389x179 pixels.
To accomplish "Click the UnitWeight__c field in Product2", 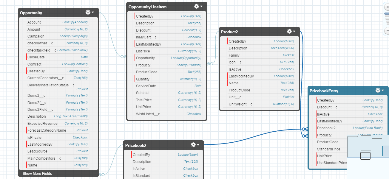I will (261, 104).
